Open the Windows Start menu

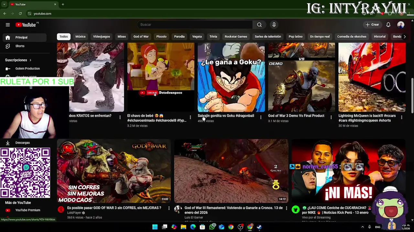pos(155,227)
